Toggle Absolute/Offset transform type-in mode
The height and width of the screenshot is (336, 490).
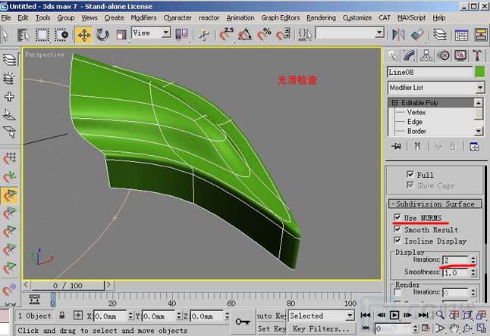pos(78,315)
